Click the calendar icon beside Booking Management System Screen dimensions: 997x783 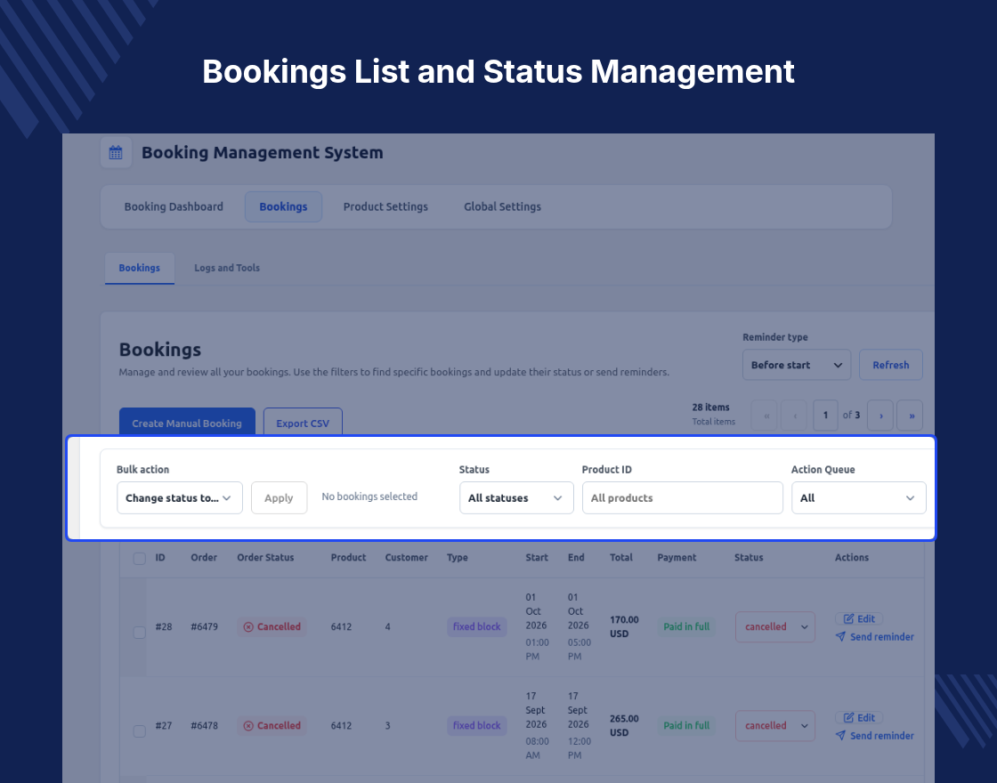click(x=116, y=152)
